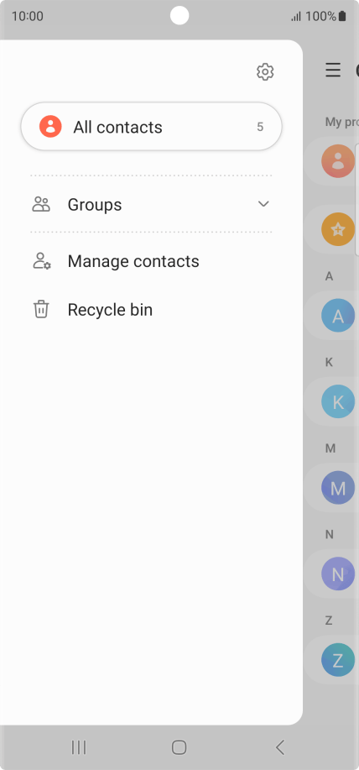Screen dimensions: 359x770
Task: Open Manage contacts
Action: coord(151,261)
